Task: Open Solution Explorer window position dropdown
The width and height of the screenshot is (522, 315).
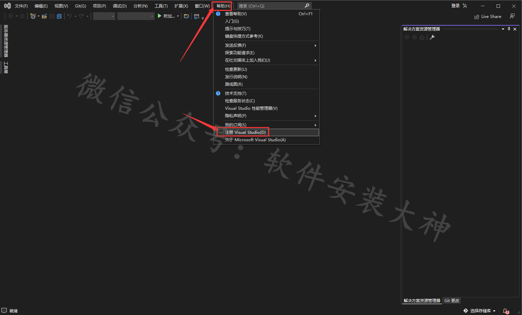Action: click(x=503, y=29)
